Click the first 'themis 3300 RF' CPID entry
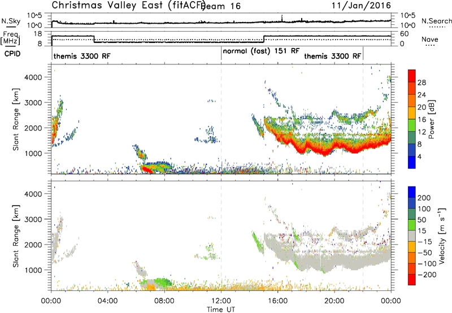Screen dimensions: 452x313 [x=82, y=56]
